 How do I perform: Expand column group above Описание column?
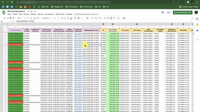point(183,24)
